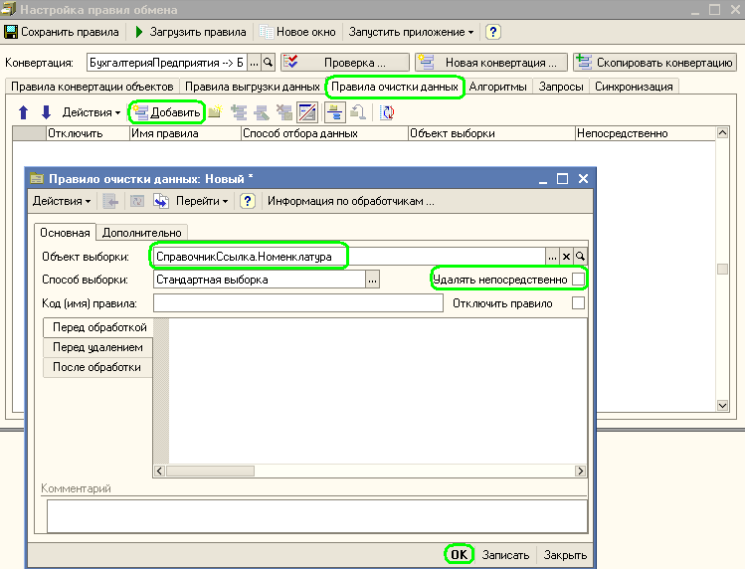Click the move to group icon
The image size is (745, 569).
[358, 112]
